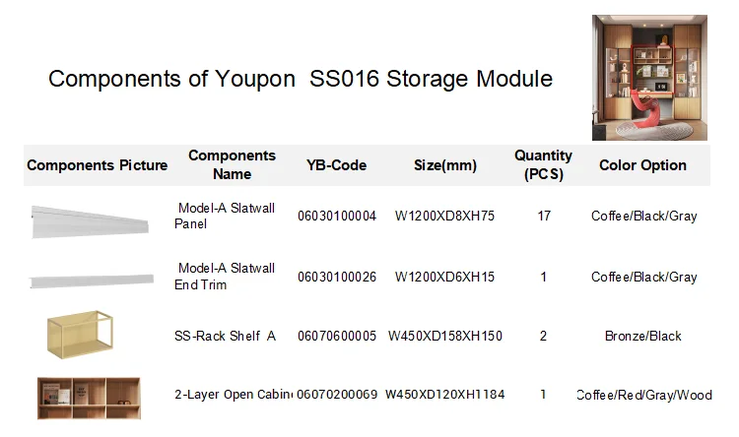
Task: Select the Bronze/Black color option cell
Action: [643, 337]
